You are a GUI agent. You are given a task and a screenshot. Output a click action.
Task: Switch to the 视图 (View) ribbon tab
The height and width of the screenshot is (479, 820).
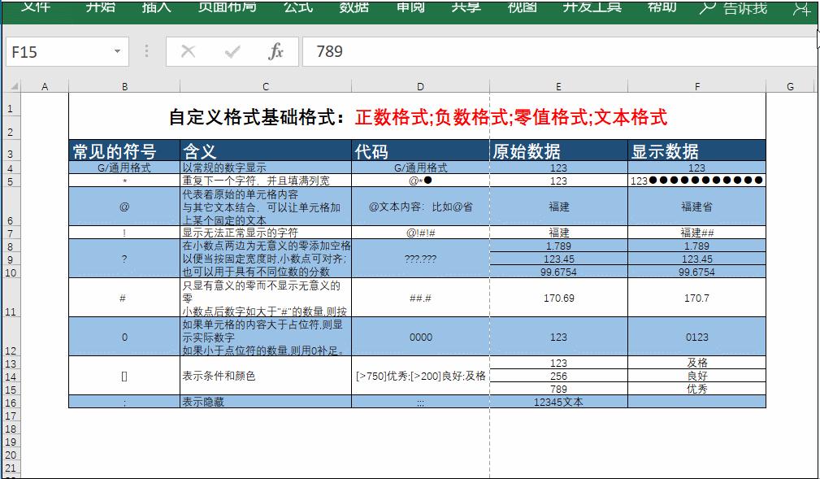coord(522,8)
